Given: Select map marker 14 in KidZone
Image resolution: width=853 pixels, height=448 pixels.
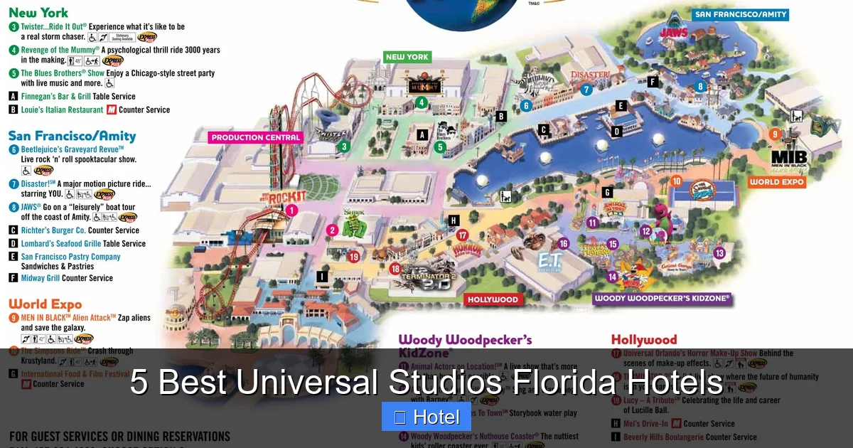Looking at the screenshot, I should [612, 276].
